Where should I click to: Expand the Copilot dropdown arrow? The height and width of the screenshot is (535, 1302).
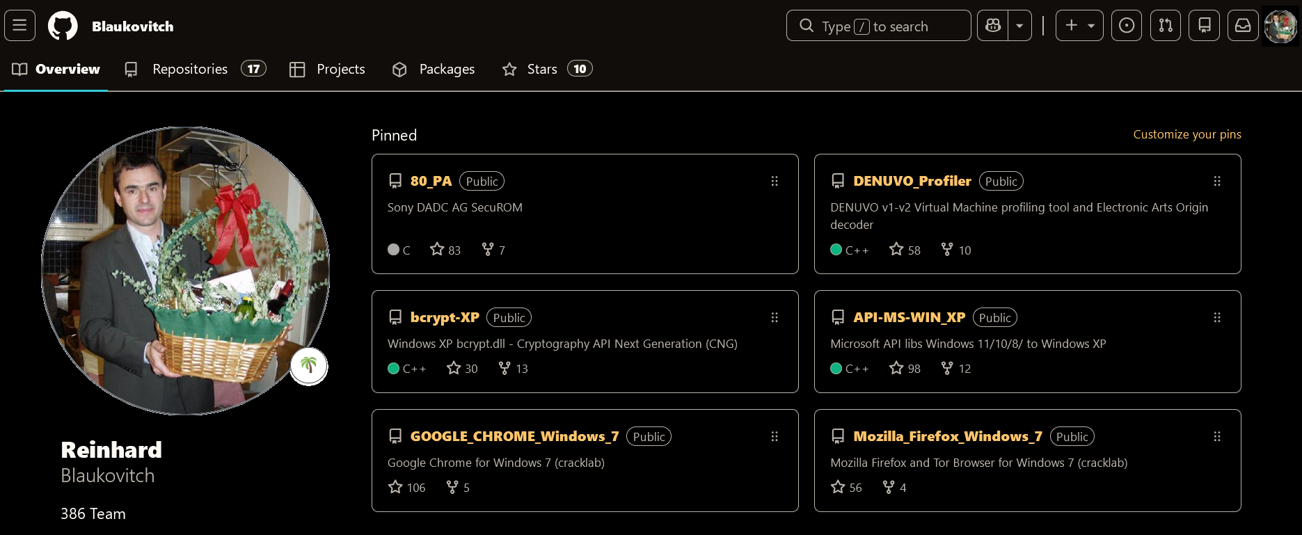click(x=1020, y=26)
